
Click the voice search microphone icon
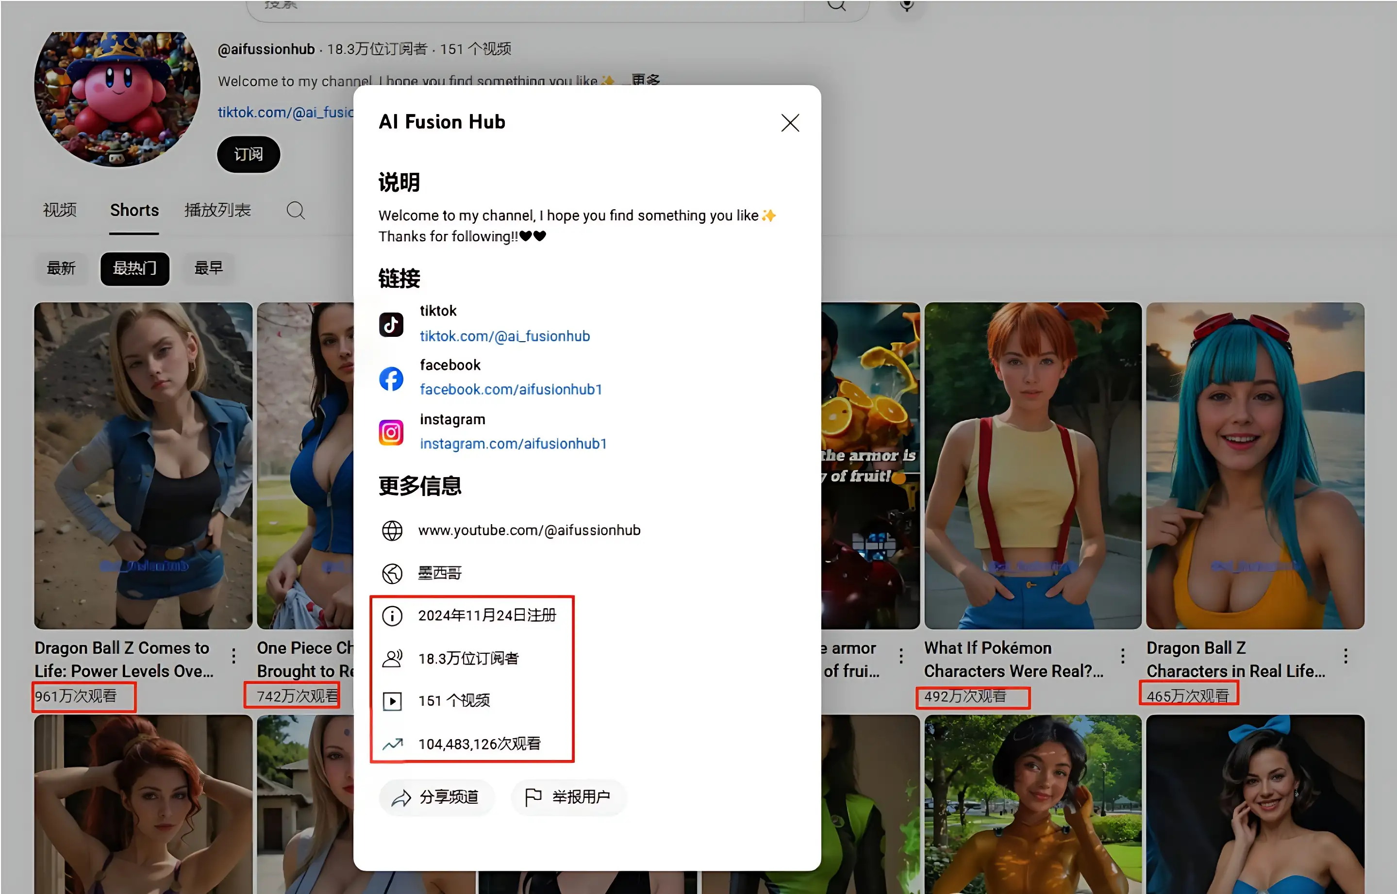click(x=906, y=6)
